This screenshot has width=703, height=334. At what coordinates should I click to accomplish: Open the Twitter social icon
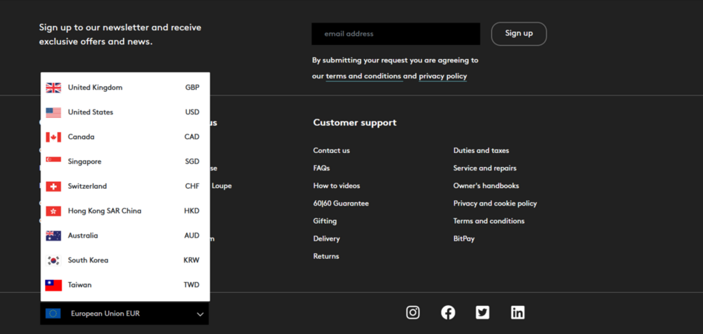482,313
